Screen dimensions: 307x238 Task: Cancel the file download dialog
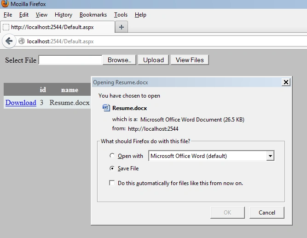coord(267,213)
